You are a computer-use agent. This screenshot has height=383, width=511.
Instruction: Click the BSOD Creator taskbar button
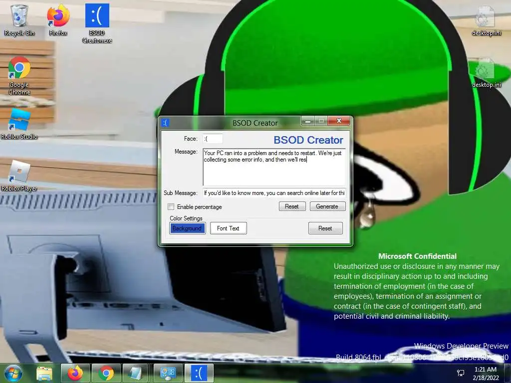point(199,373)
